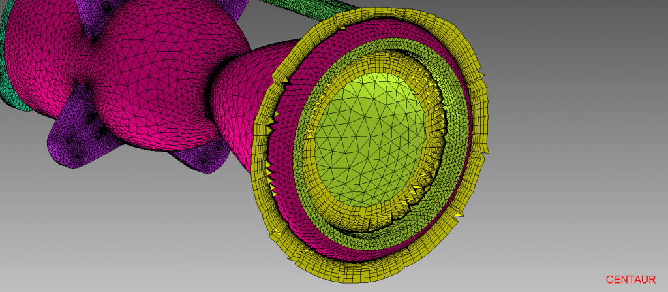The height and width of the screenshot is (292, 668).
Task: Click the red CENTAUR label text
Action: 631,280
